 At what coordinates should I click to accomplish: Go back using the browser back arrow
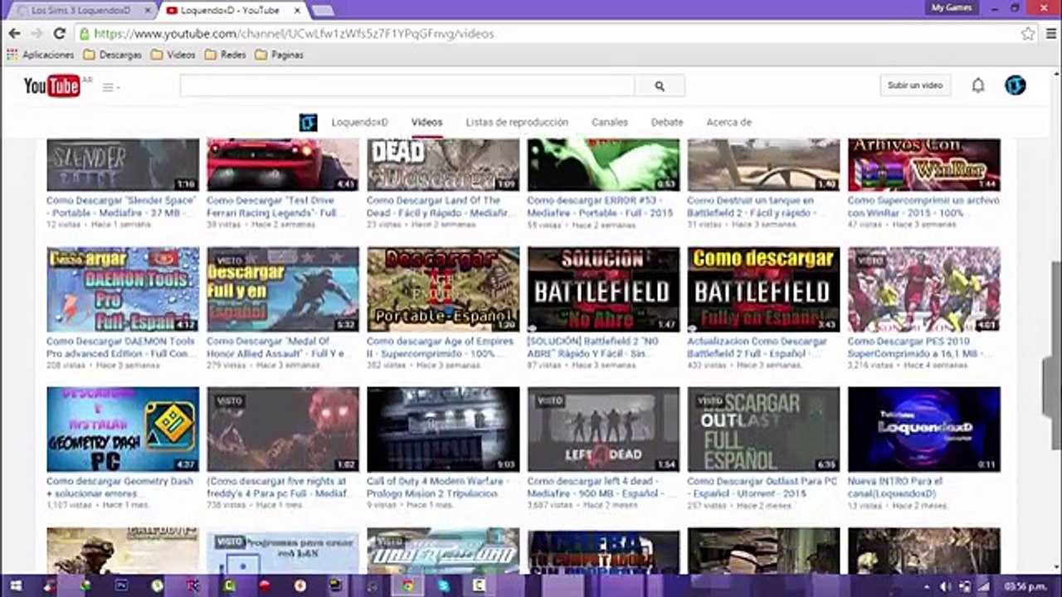[14, 34]
